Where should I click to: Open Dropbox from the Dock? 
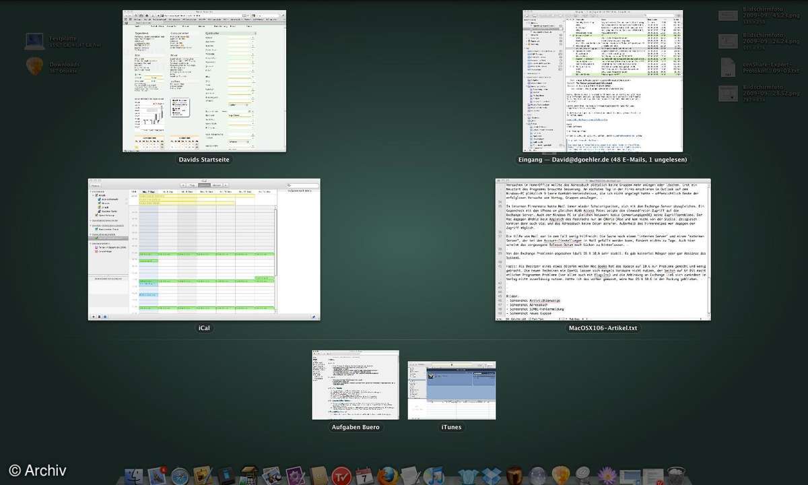(491, 474)
